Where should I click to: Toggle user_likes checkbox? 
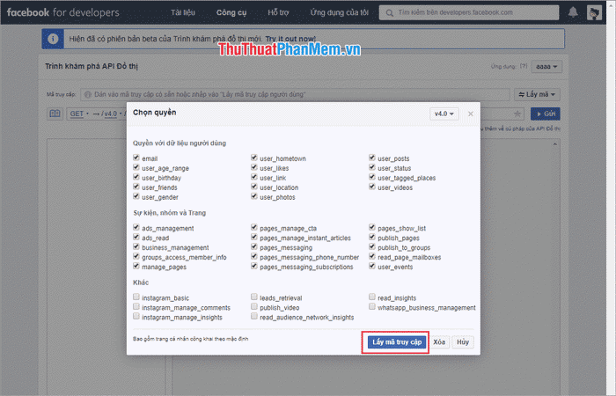pyautogui.click(x=254, y=167)
